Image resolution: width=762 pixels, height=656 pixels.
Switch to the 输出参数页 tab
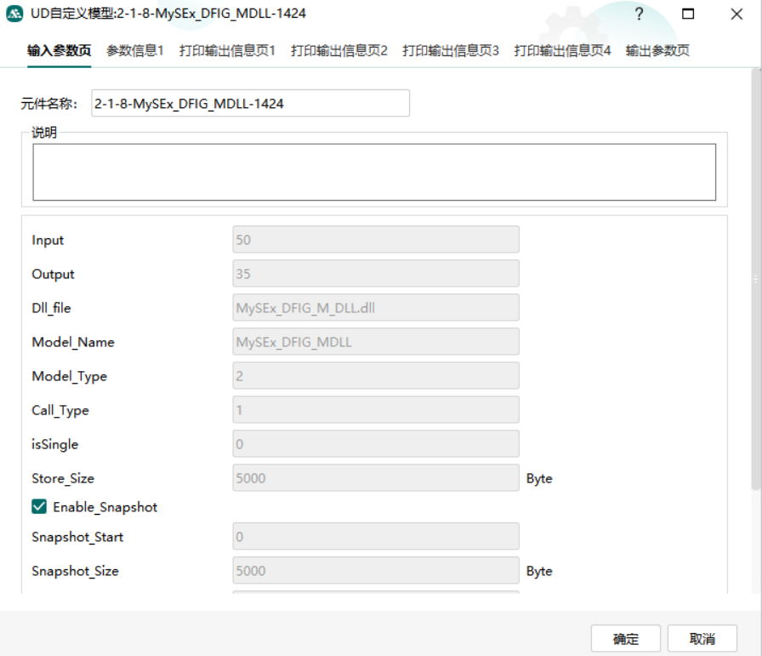point(657,51)
